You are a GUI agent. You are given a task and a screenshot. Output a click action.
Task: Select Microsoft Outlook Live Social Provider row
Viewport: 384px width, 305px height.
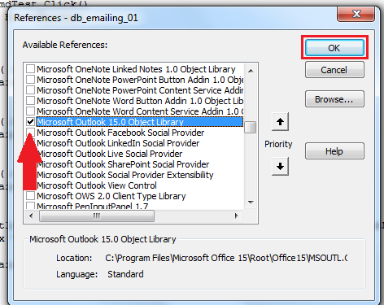click(110, 154)
